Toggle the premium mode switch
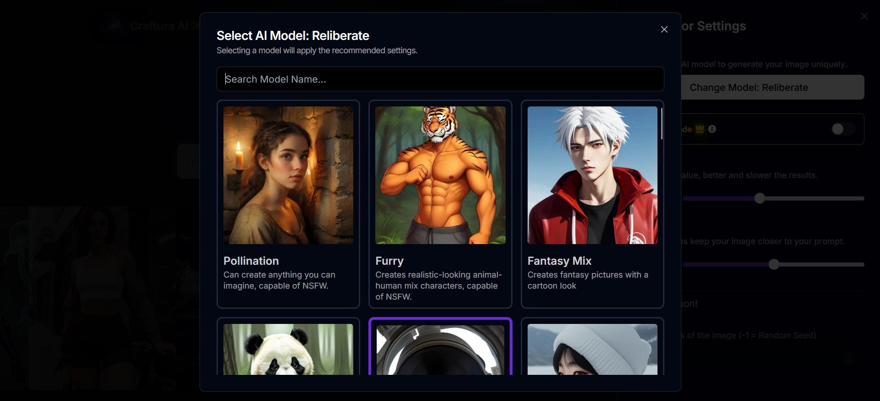Viewport: 880px width, 401px height. (x=843, y=129)
